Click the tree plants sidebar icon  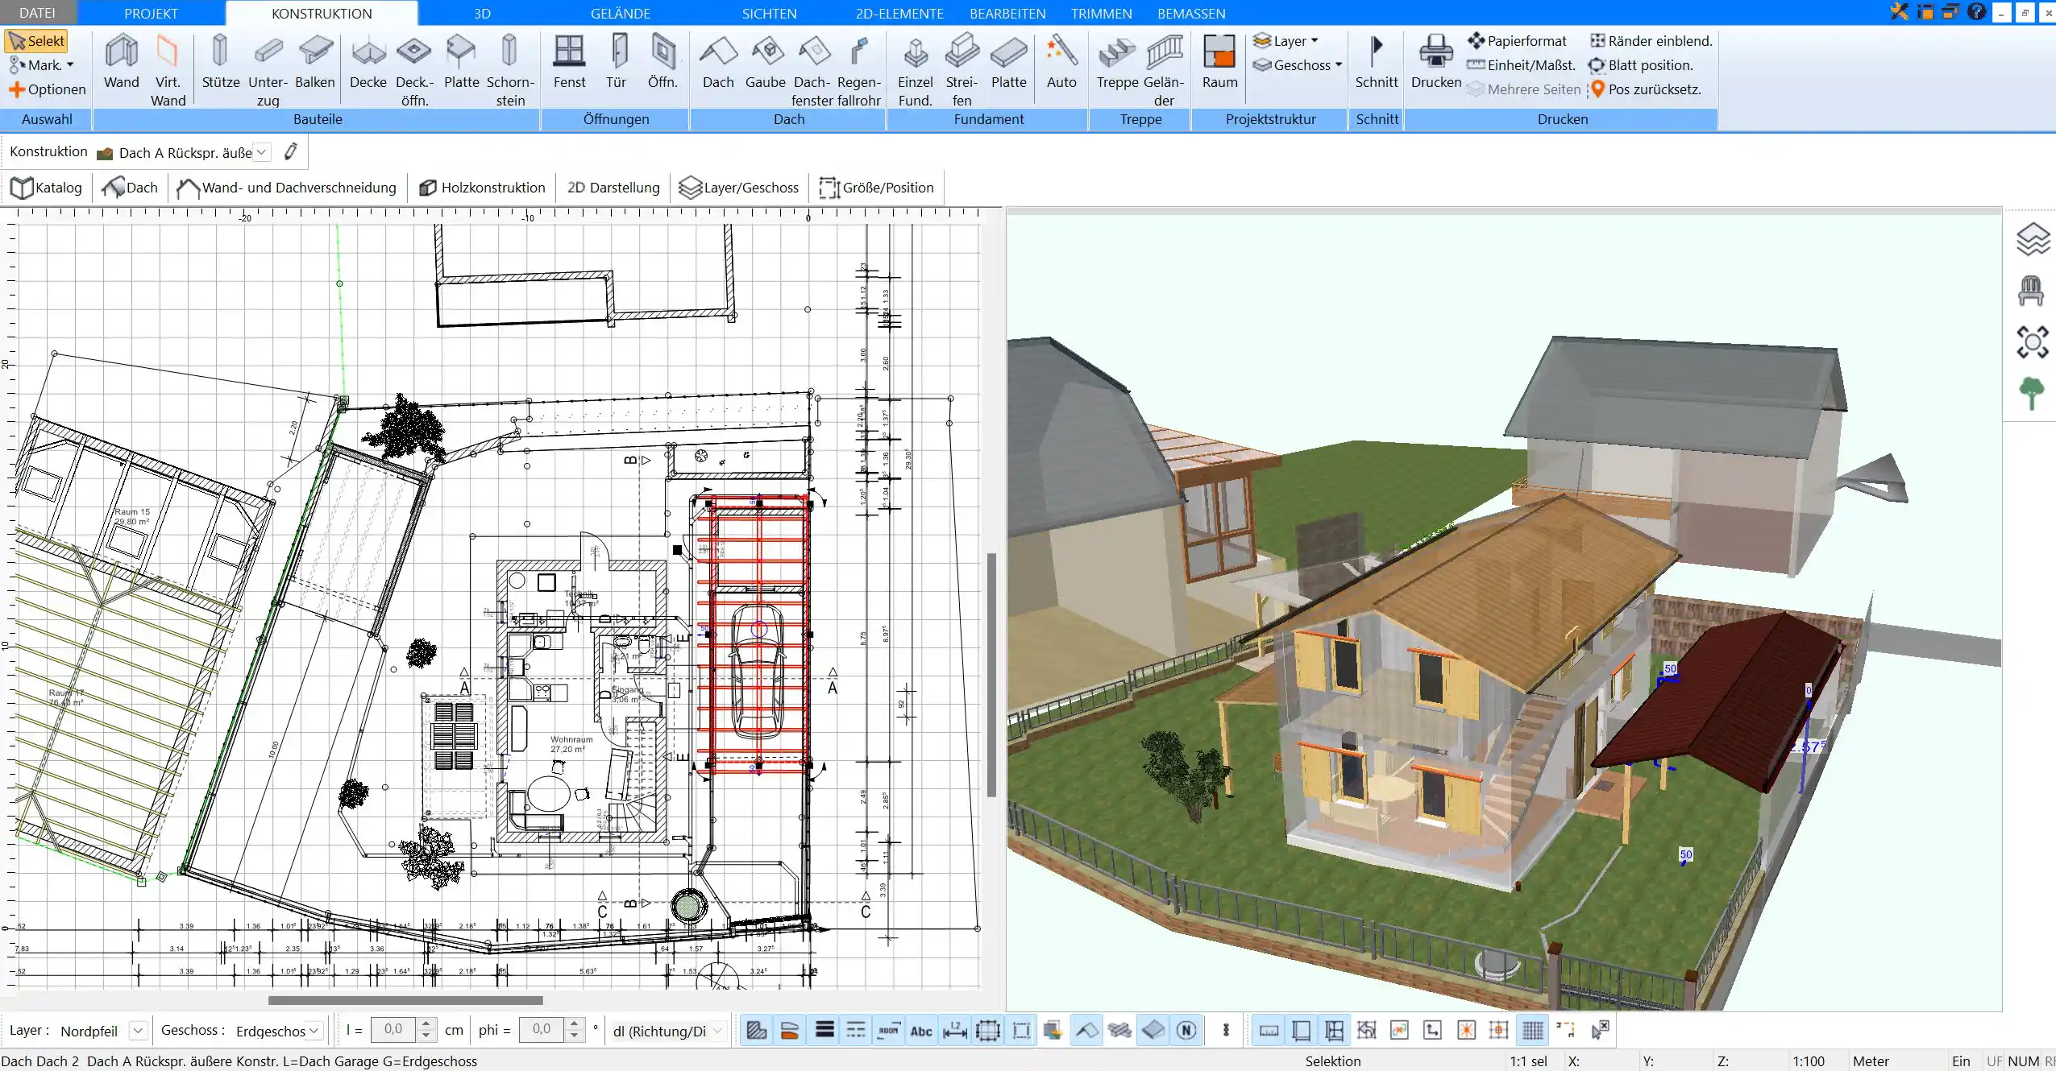coord(2032,394)
